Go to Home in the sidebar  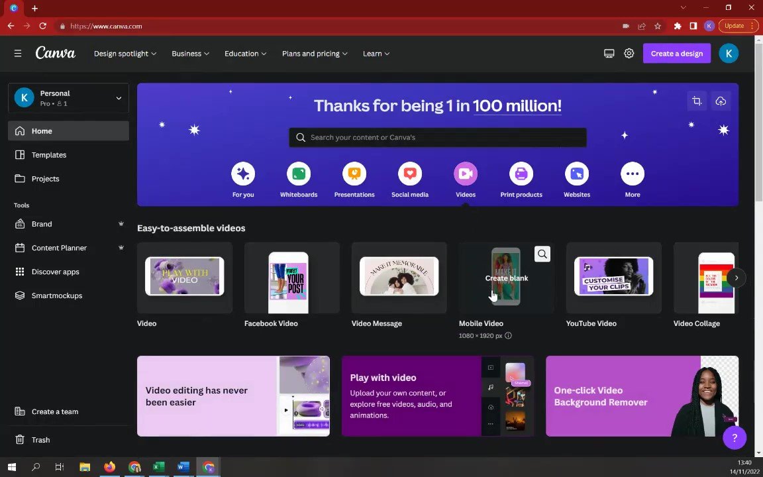tap(69, 131)
